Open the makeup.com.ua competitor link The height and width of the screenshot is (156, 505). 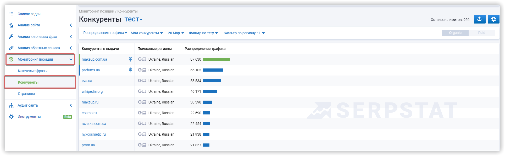[x=94, y=59]
